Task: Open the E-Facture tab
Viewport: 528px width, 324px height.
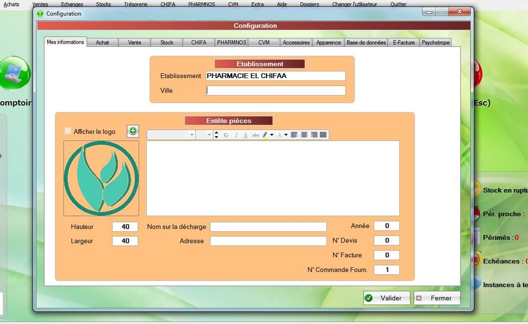Action: click(x=404, y=43)
